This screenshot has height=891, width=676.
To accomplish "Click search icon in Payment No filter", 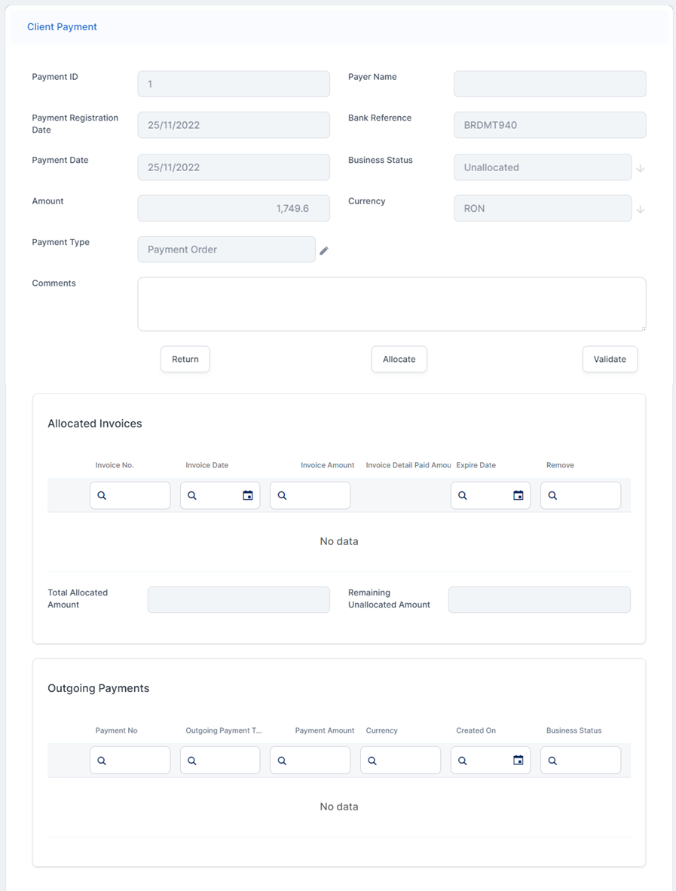I will pyautogui.click(x=102, y=761).
